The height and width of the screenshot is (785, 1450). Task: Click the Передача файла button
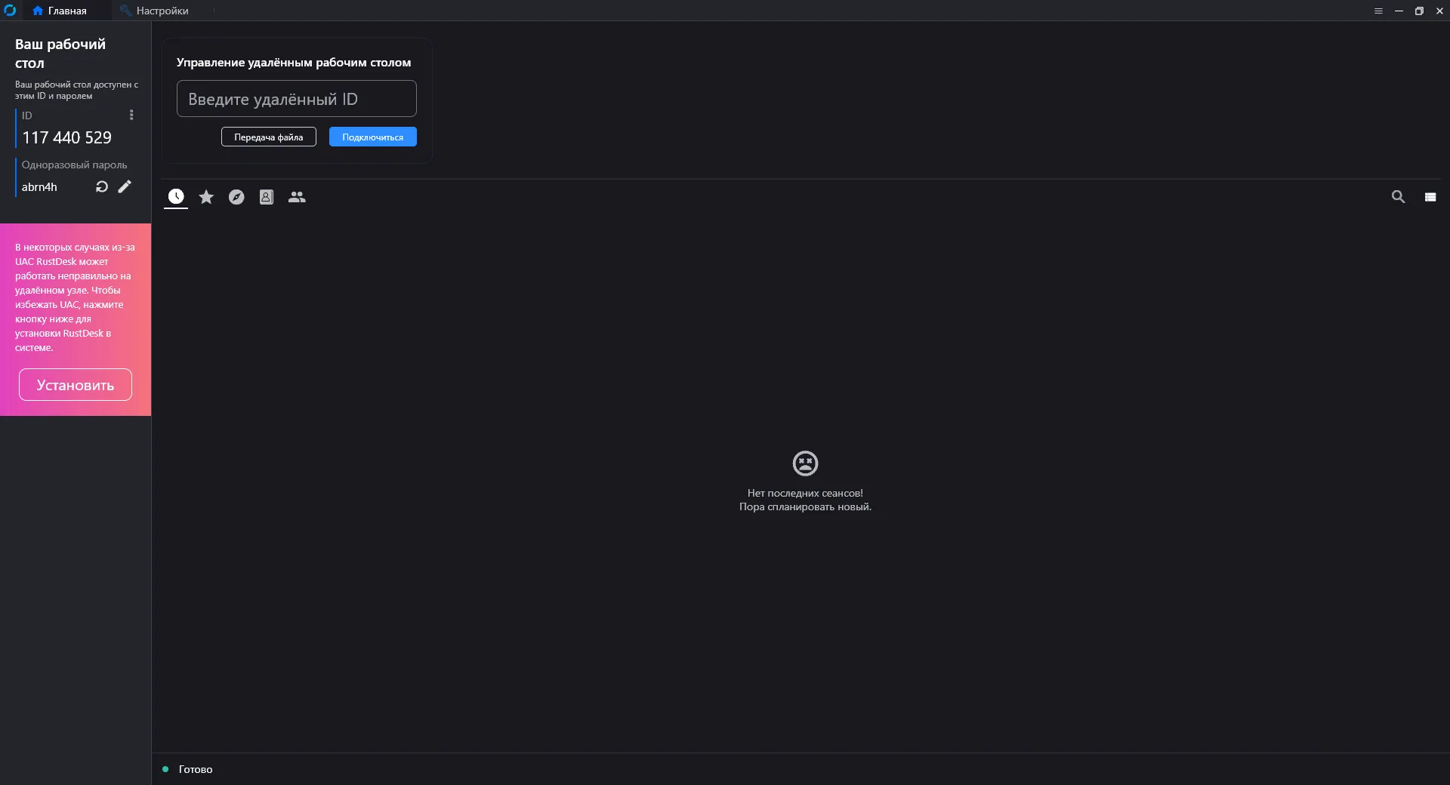pos(269,137)
